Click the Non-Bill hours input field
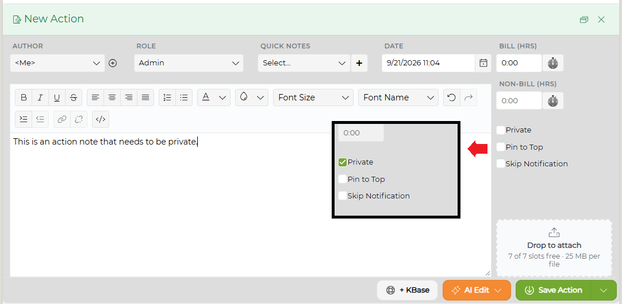The width and height of the screenshot is (622, 304). coord(519,101)
